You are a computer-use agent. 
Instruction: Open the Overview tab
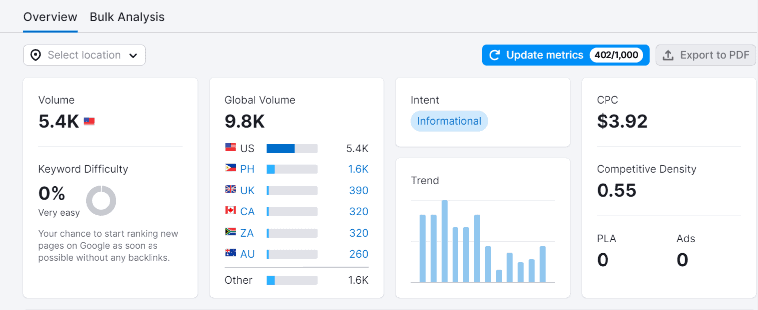click(x=50, y=17)
